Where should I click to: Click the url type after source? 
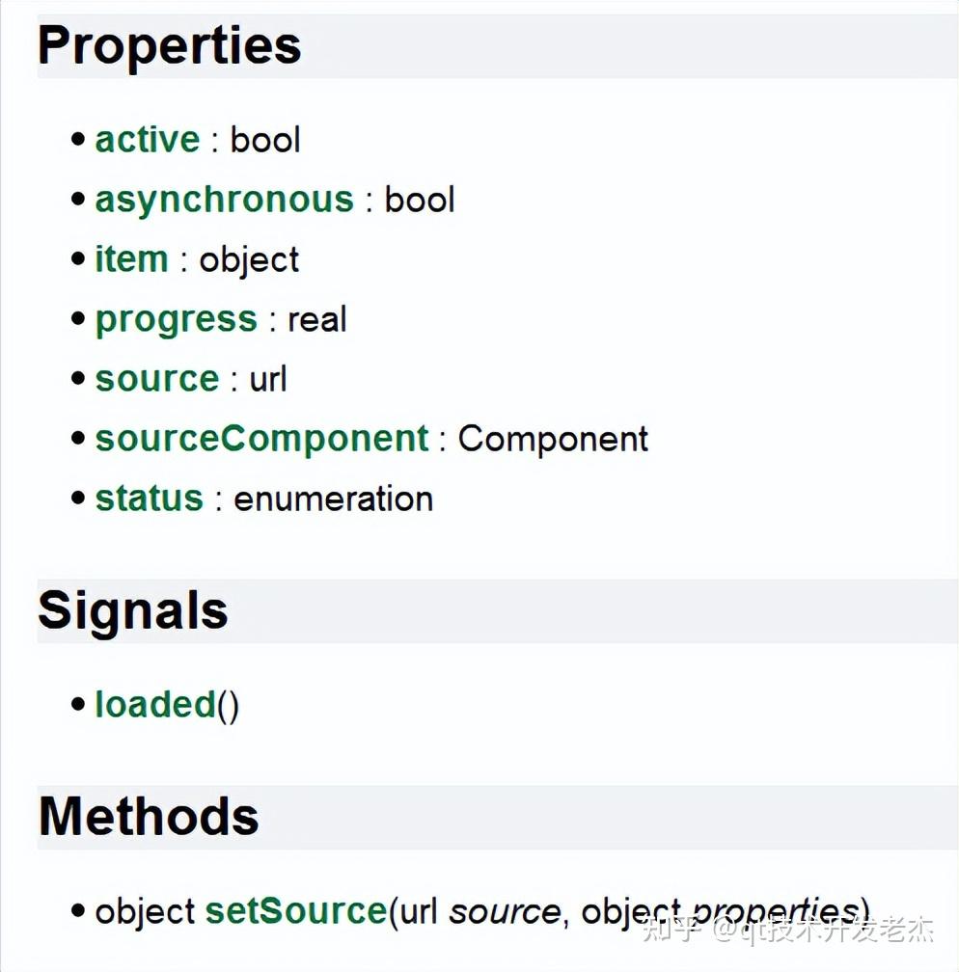tap(268, 379)
